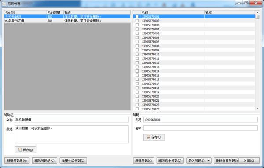264x168 pixels.
Task: Tick the checkbox for 13905678012
Action: pyautogui.click(x=137, y=62)
